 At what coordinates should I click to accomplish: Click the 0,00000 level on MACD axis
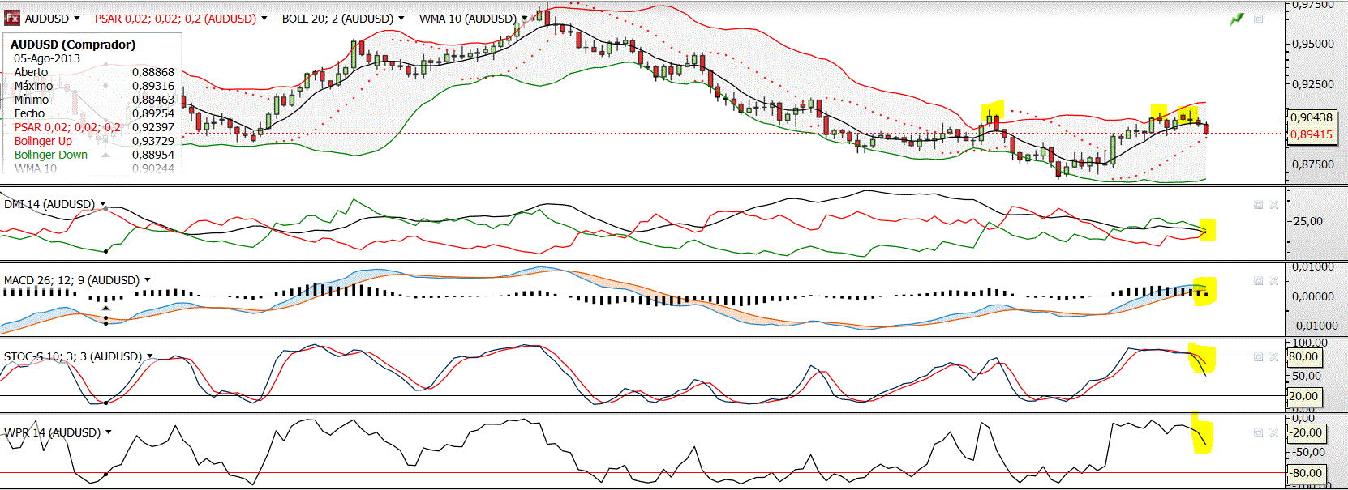pyautogui.click(x=1312, y=296)
